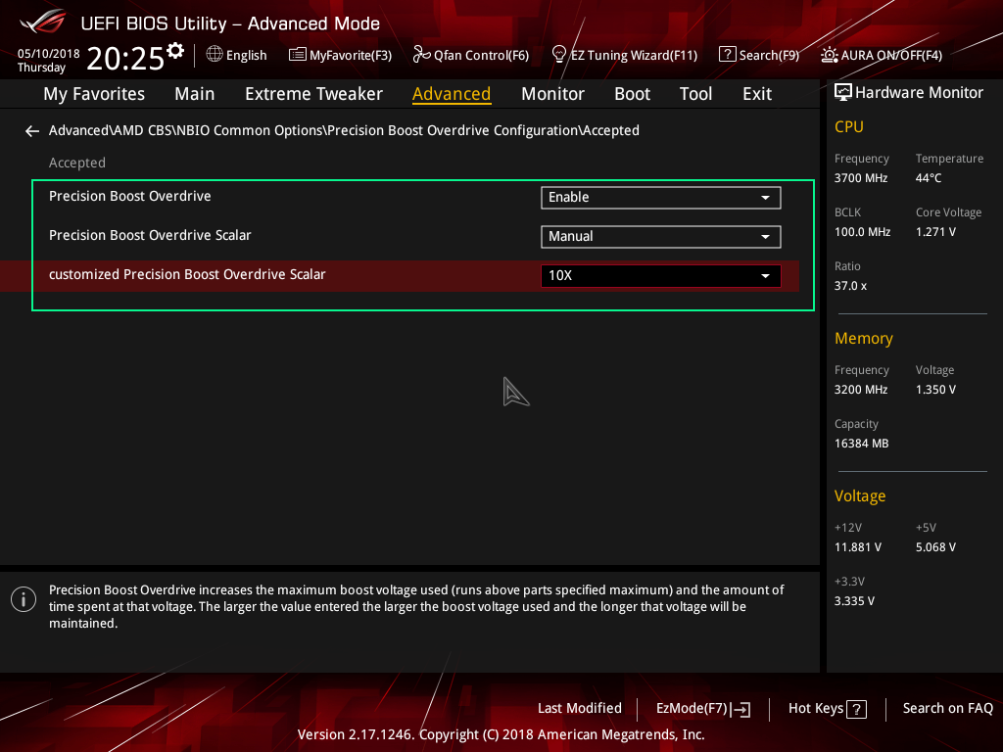Select Precision Boost Overdrive label row
This screenshot has height=752, width=1003.
pos(130,196)
